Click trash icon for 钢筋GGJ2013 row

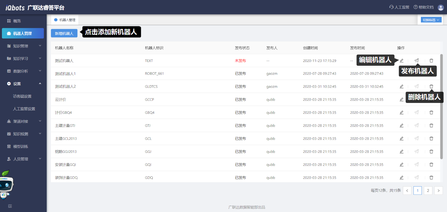pyautogui.click(x=431, y=152)
